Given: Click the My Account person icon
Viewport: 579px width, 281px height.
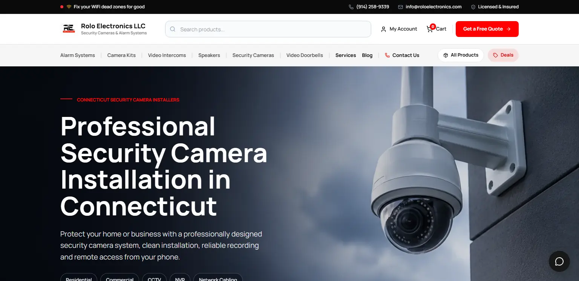Looking at the screenshot, I should pyautogui.click(x=383, y=29).
